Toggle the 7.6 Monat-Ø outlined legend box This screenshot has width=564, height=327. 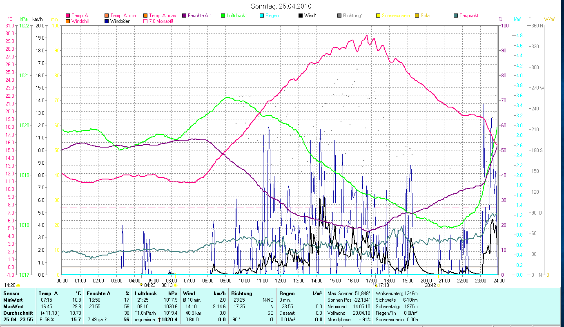tap(145, 21)
